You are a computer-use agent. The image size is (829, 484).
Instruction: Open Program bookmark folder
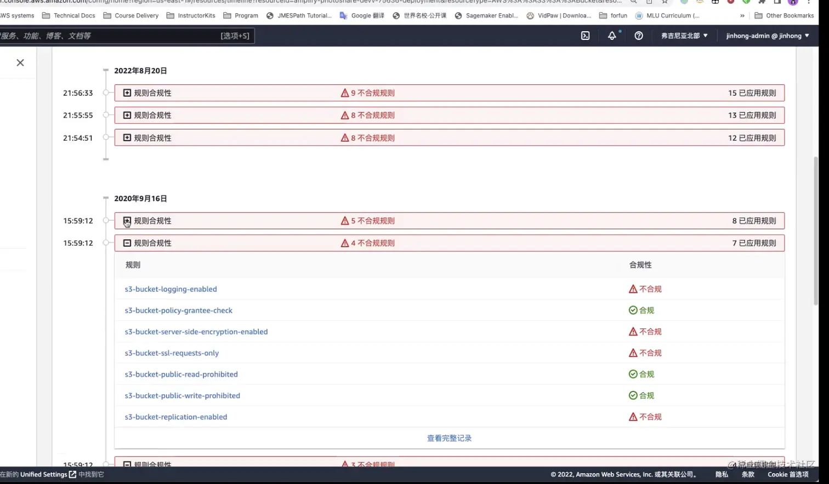tap(241, 15)
